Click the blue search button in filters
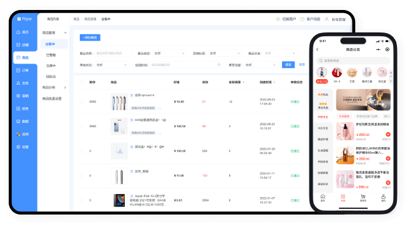 pyautogui.click(x=288, y=64)
